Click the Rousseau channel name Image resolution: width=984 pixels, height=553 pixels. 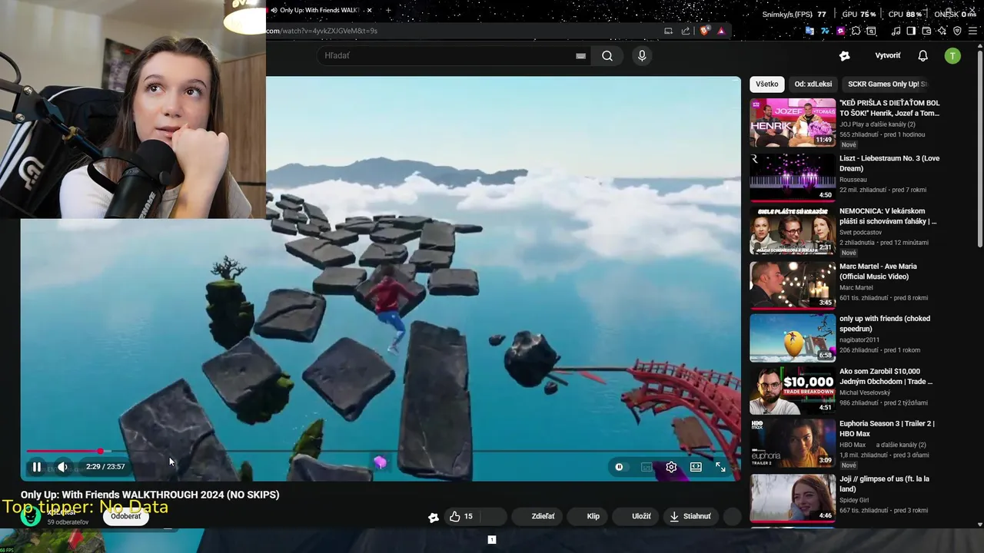click(x=853, y=180)
